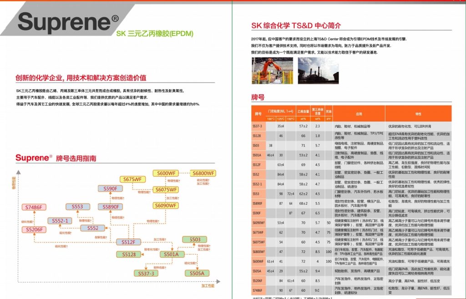
Task: Select the S5128 row label in table
Action: tap(257, 136)
